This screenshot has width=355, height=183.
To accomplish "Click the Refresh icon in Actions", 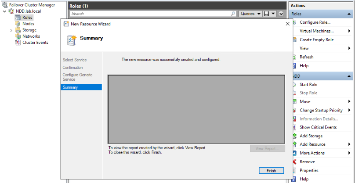I will (x=294, y=57).
